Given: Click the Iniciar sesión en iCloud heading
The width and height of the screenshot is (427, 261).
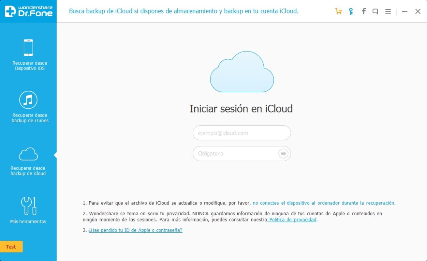Looking at the screenshot, I should tap(241, 109).
